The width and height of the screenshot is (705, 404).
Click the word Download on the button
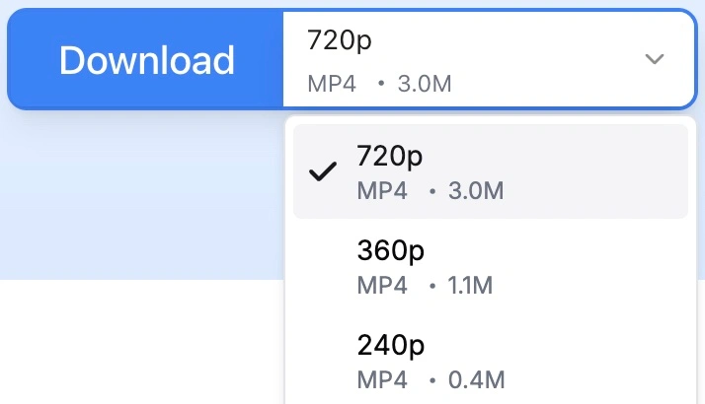coord(146,60)
